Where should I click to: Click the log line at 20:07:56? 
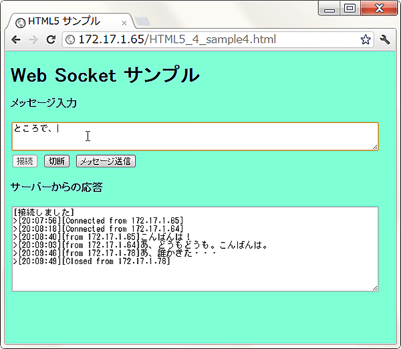[98, 221]
